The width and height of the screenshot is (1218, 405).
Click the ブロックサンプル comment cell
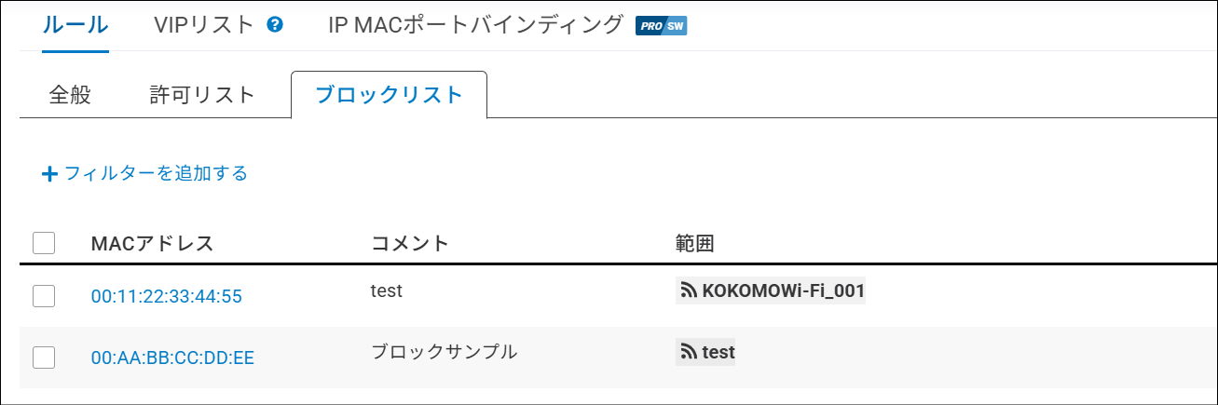[444, 352]
